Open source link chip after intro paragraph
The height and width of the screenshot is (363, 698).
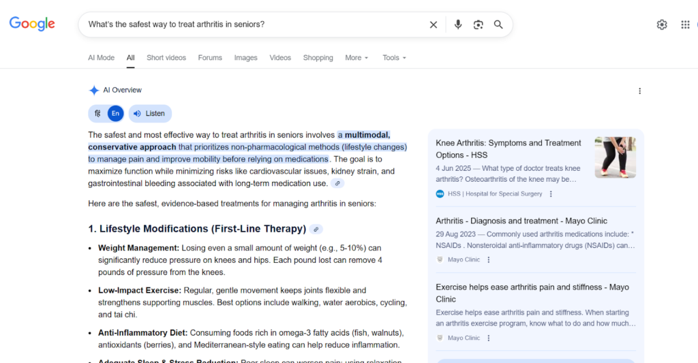(337, 183)
